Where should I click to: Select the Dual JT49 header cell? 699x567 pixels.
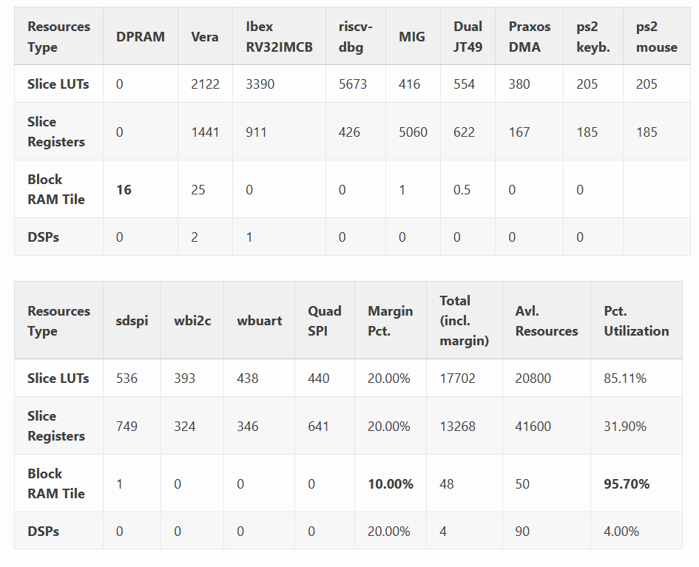pos(467,36)
